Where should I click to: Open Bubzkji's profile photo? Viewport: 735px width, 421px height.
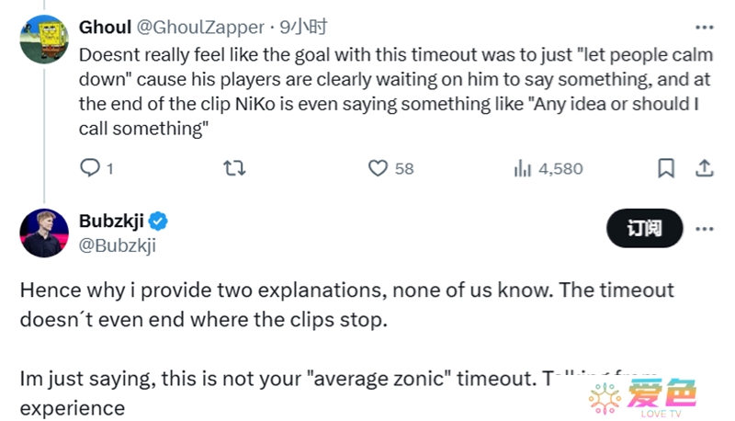click(x=44, y=233)
